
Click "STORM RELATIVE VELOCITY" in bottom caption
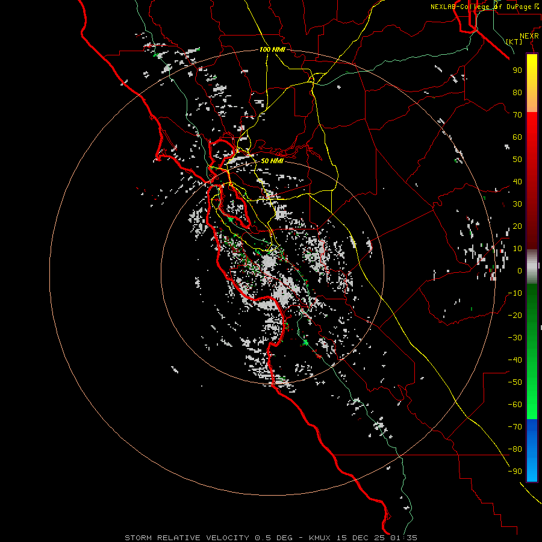click(187, 538)
